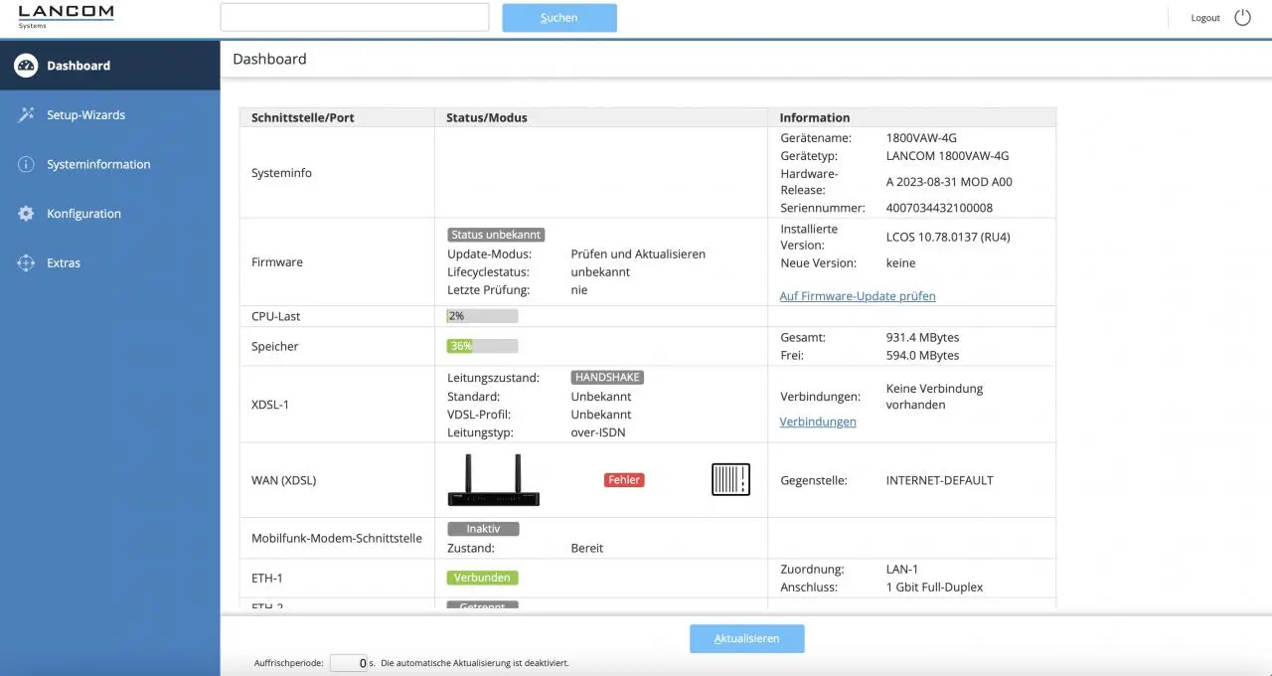Click the Auffrischperiode seconds input field
This screenshot has height=676, width=1272.
pyautogui.click(x=349, y=663)
